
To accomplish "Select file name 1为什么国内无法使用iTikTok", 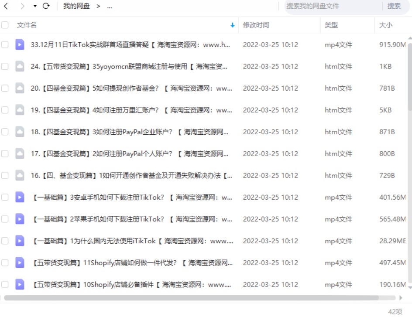I will coord(132,241).
